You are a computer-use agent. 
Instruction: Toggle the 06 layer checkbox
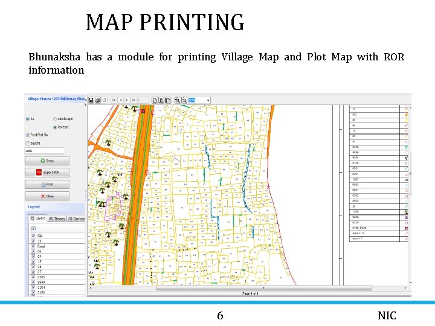click(x=33, y=251)
